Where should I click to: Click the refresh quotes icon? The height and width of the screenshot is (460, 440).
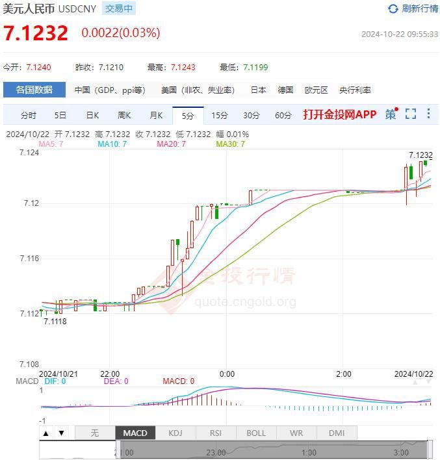point(393,9)
